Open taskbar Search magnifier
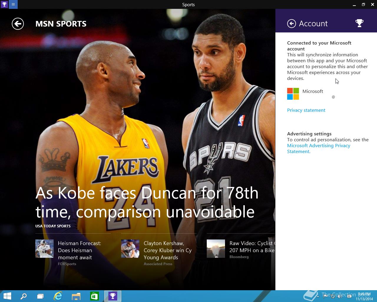The height and width of the screenshot is (302, 377). coord(23,296)
